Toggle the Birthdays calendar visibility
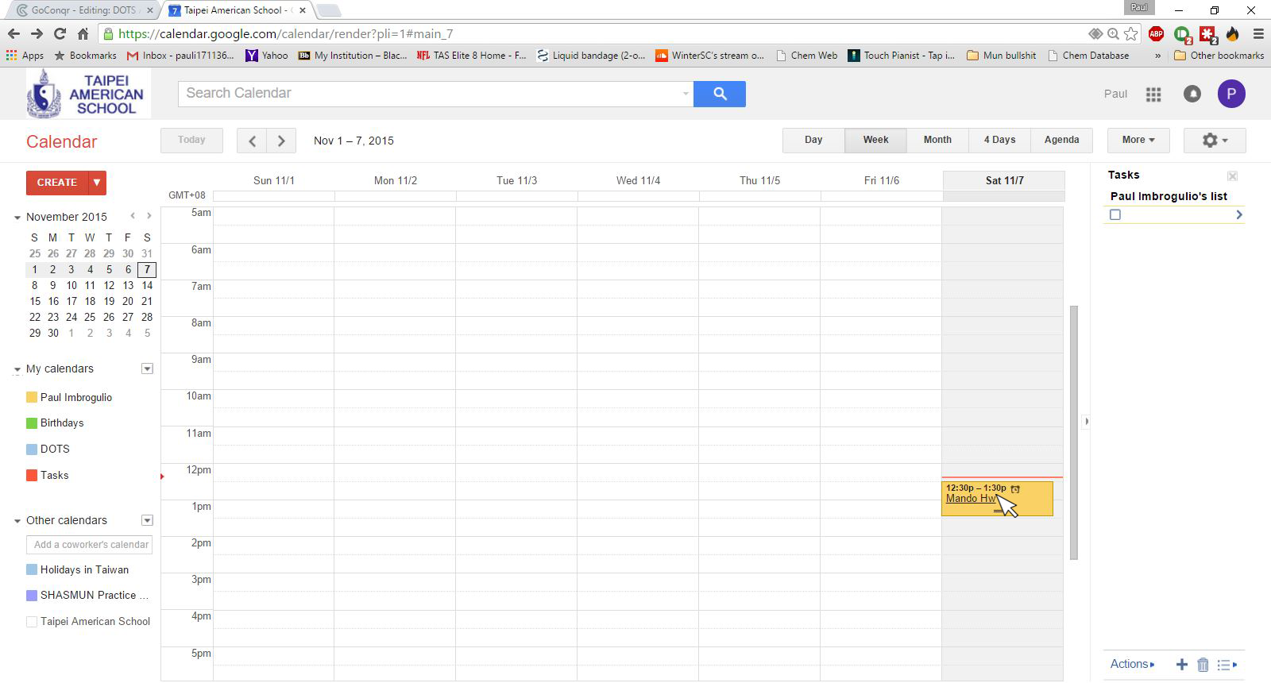 [x=32, y=423]
